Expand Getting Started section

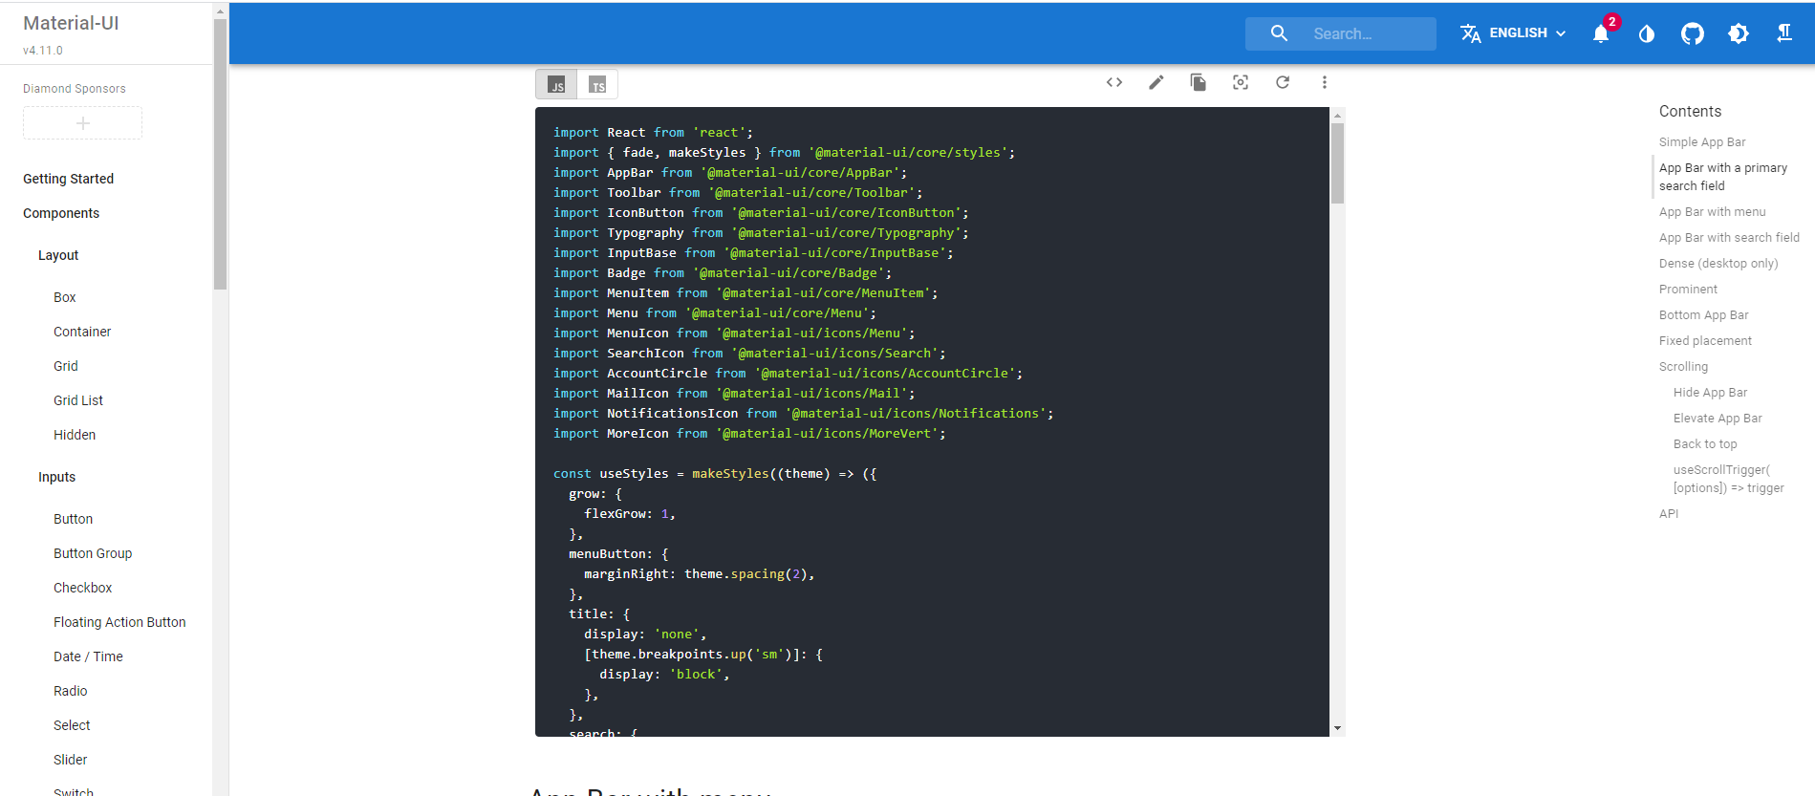(68, 179)
